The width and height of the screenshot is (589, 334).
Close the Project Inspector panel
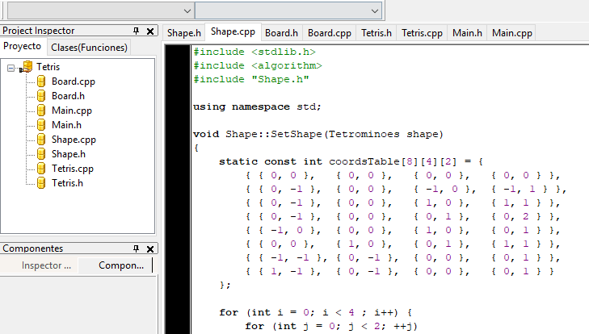(x=150, y=31)
